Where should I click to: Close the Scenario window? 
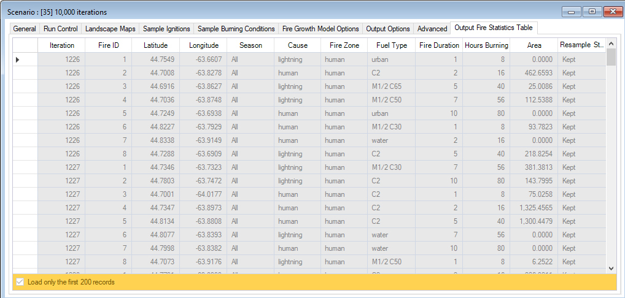point(612,12)
